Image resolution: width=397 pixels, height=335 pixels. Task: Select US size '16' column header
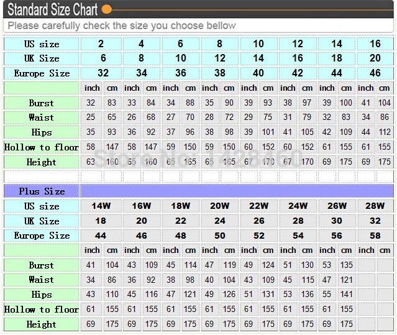tap(375, 44)
